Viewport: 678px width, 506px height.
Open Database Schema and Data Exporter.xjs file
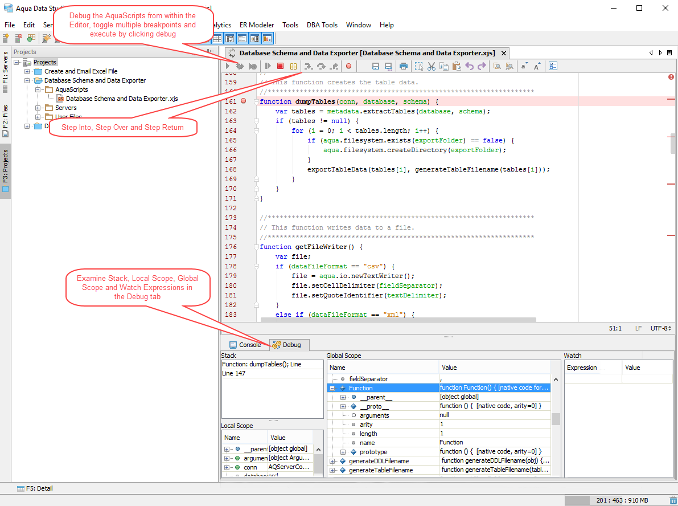click(x=122, y=99)
